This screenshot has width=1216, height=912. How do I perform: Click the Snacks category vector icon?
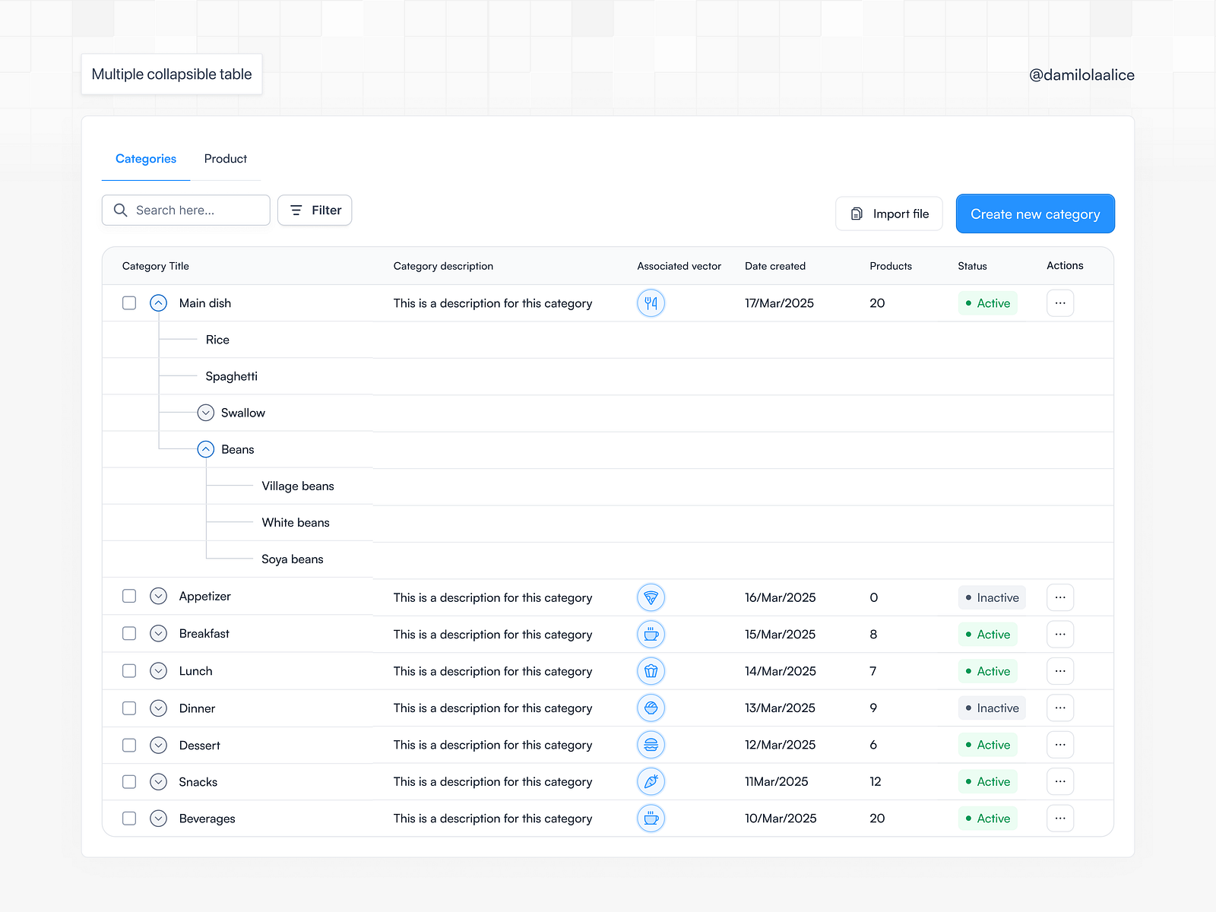(x=651, y=781)
